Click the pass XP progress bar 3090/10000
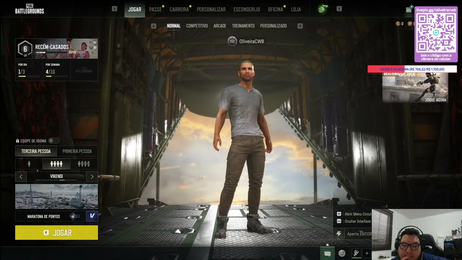This screenshot has width=462, height=260. [51, 52]
